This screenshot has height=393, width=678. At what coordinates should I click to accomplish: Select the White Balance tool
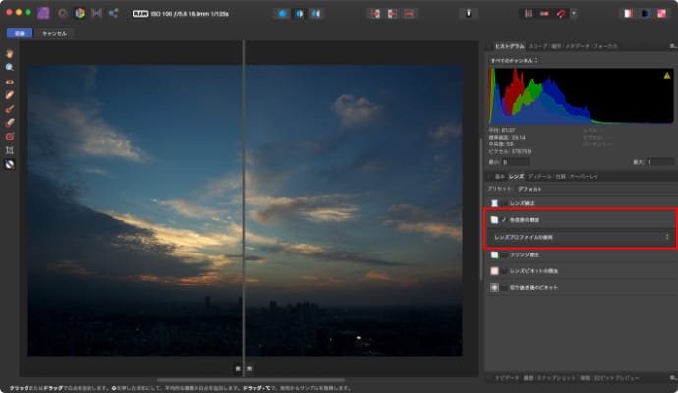pyautogui.click(x=10, y=164)
